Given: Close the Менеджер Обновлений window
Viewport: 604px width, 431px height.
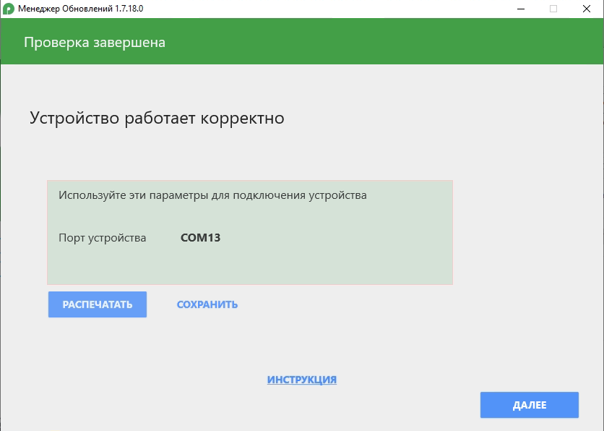Looking at the screenshot, I should (x=587, y=9).
